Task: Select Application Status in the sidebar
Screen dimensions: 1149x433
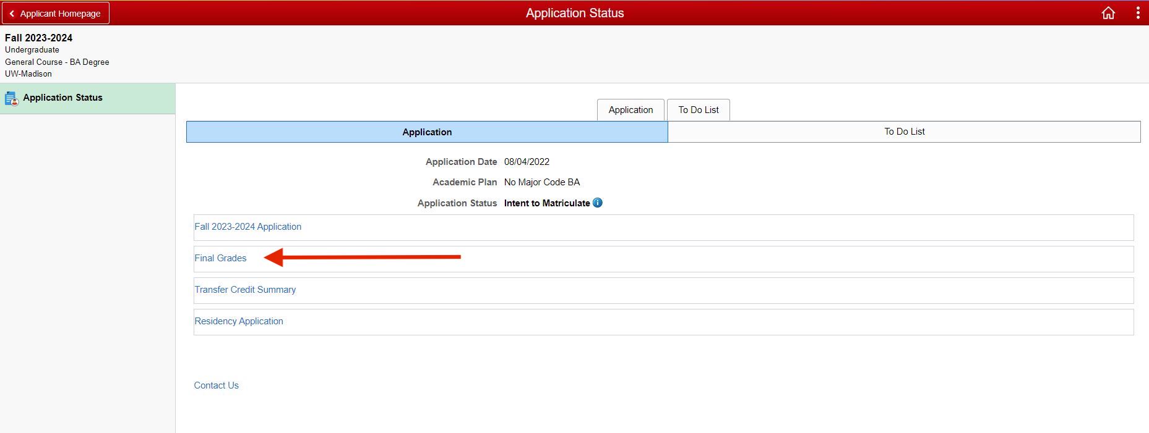Action: [x=87, y=98]
